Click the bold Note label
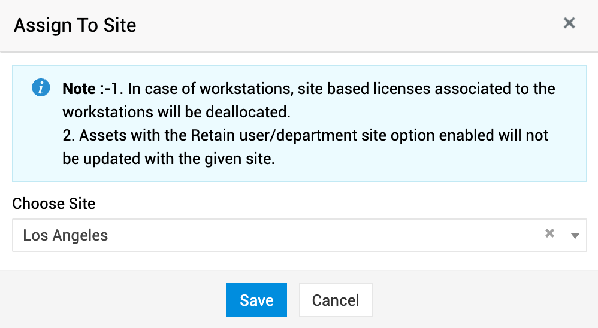The image size is (598, 328). point(79,89)
